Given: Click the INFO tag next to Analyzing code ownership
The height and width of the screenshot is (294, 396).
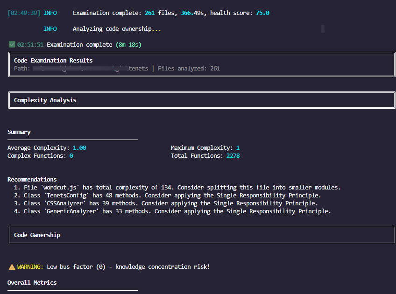Looking at the screenshot, I should pyautogui.click(x=50, y=28).
